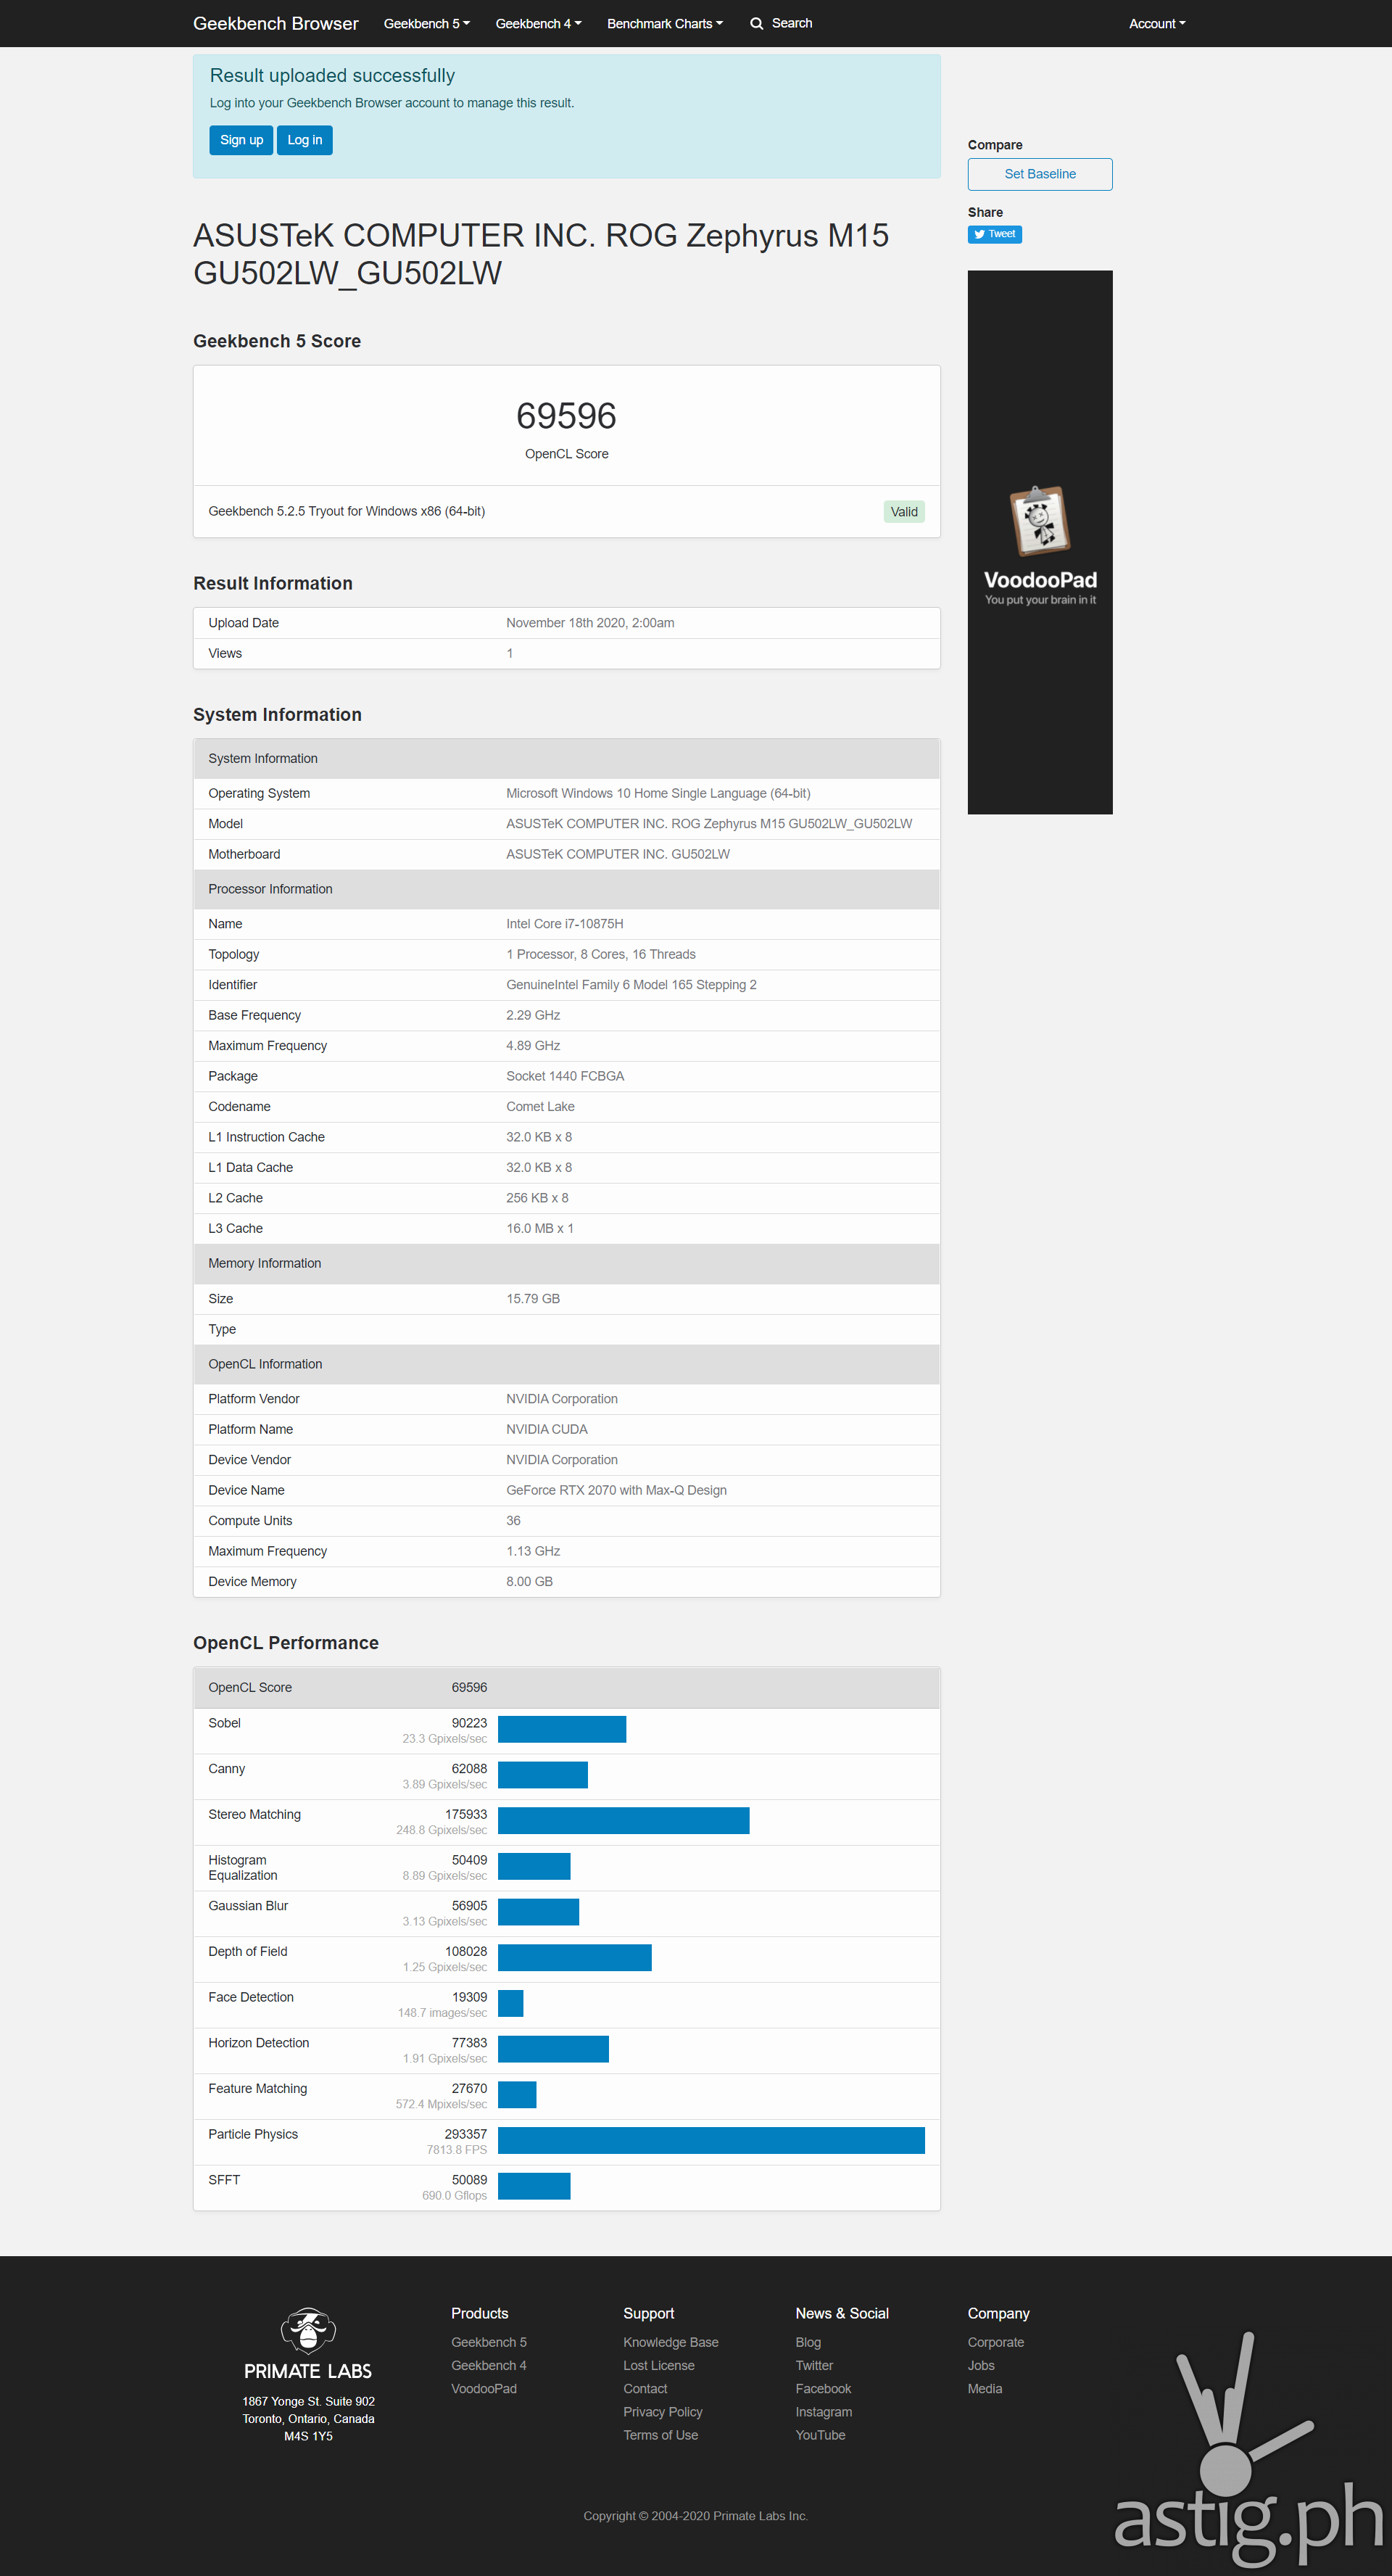Click the Tweet share button
The width and height of the screenshot is (1392, 2576).
(x=994, y=234)
